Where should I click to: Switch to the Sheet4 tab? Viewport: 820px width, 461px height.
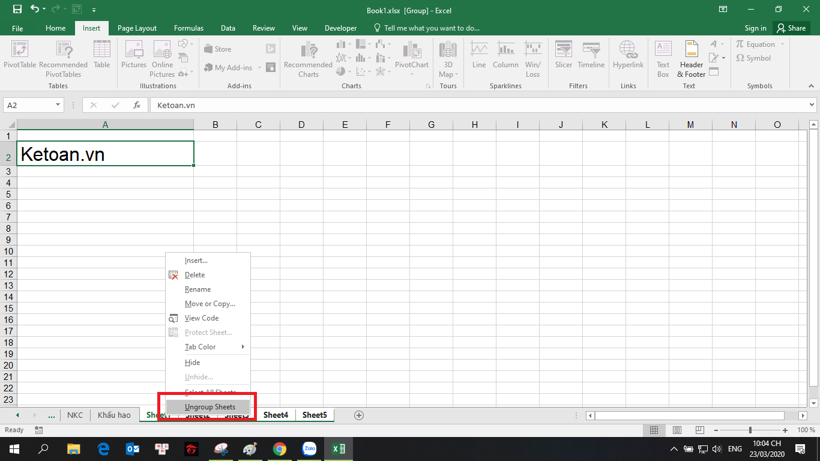(x=276, y=415)
